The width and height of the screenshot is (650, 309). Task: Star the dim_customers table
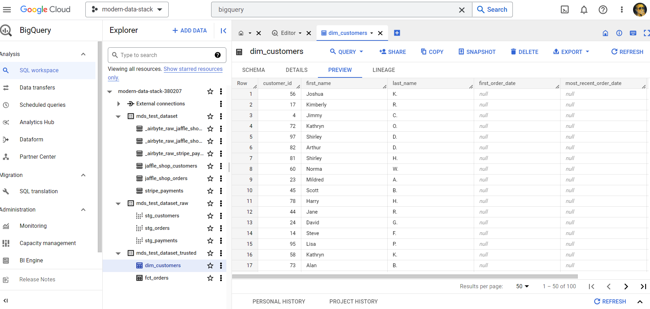(x=210, y=265)
